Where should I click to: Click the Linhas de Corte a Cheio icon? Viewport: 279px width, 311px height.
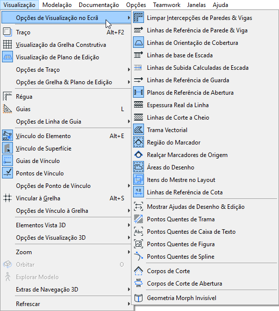139,118
